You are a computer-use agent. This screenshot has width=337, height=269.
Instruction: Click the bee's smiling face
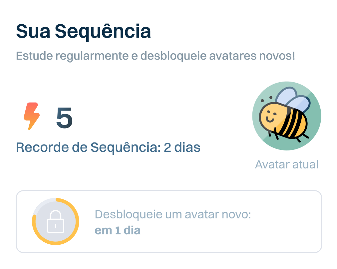tap(270, 117)
